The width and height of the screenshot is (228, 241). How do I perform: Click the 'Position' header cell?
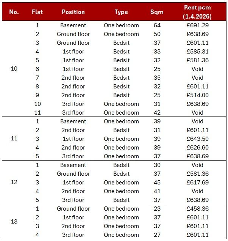coord(73,12)
